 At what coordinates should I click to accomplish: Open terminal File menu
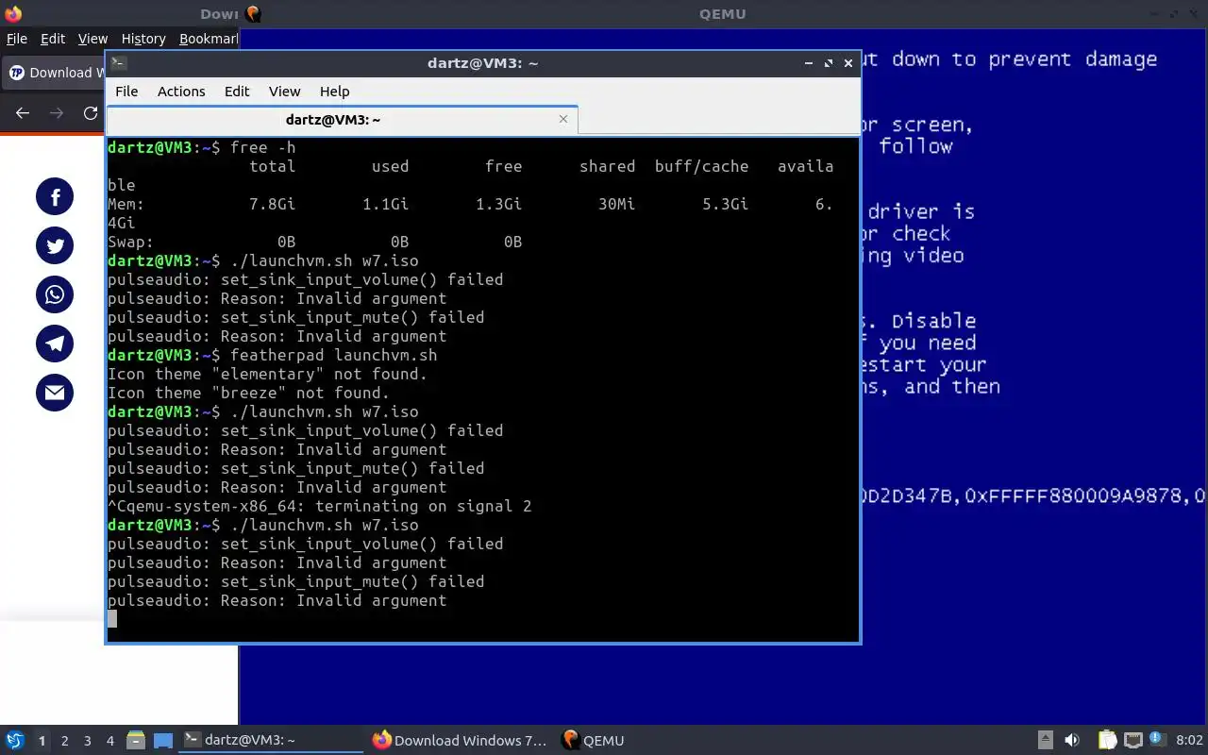click(126, 92)
